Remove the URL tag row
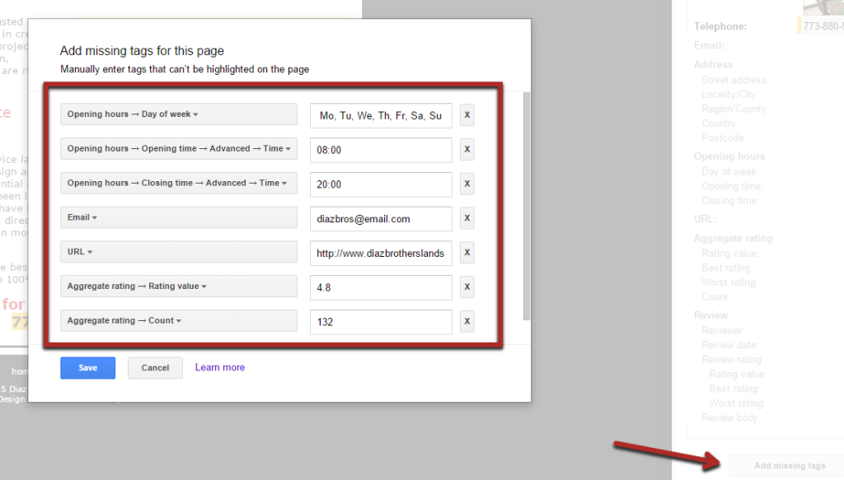Screen dimensions: 844x480 (467, 252)
